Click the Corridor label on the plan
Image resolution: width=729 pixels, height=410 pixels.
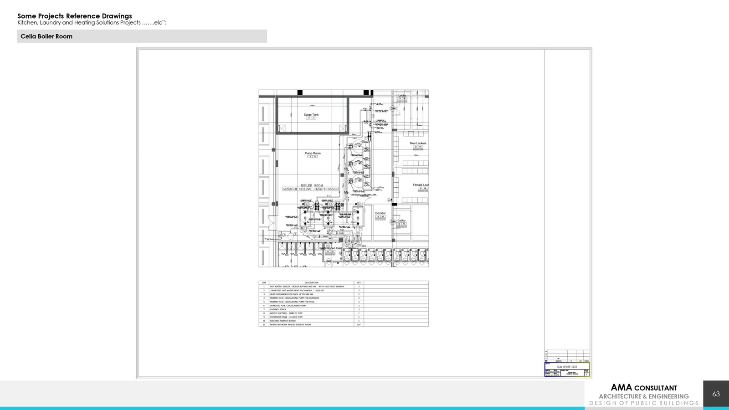(x=380, y=213)
